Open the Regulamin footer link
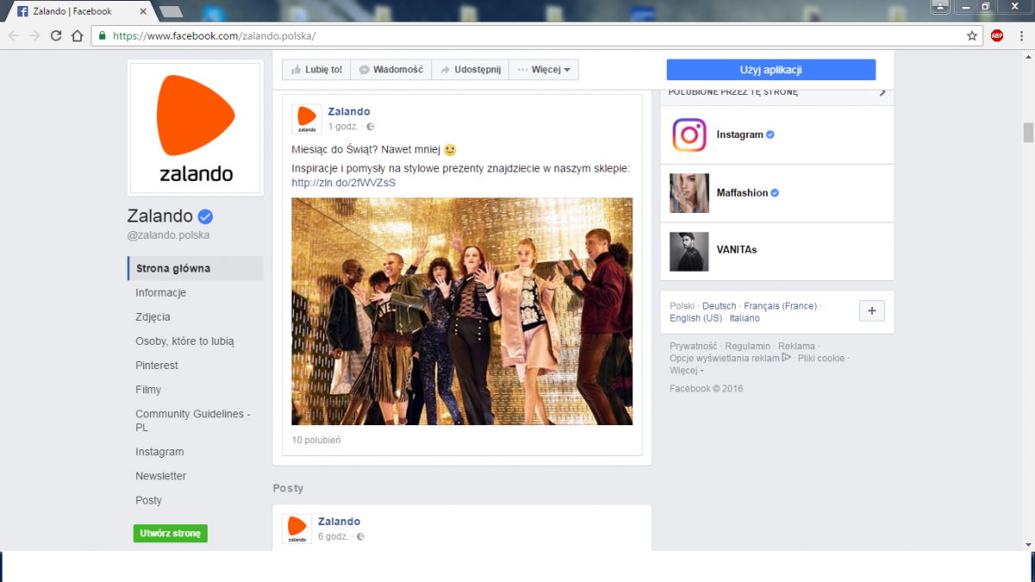 tap(748, 347)
